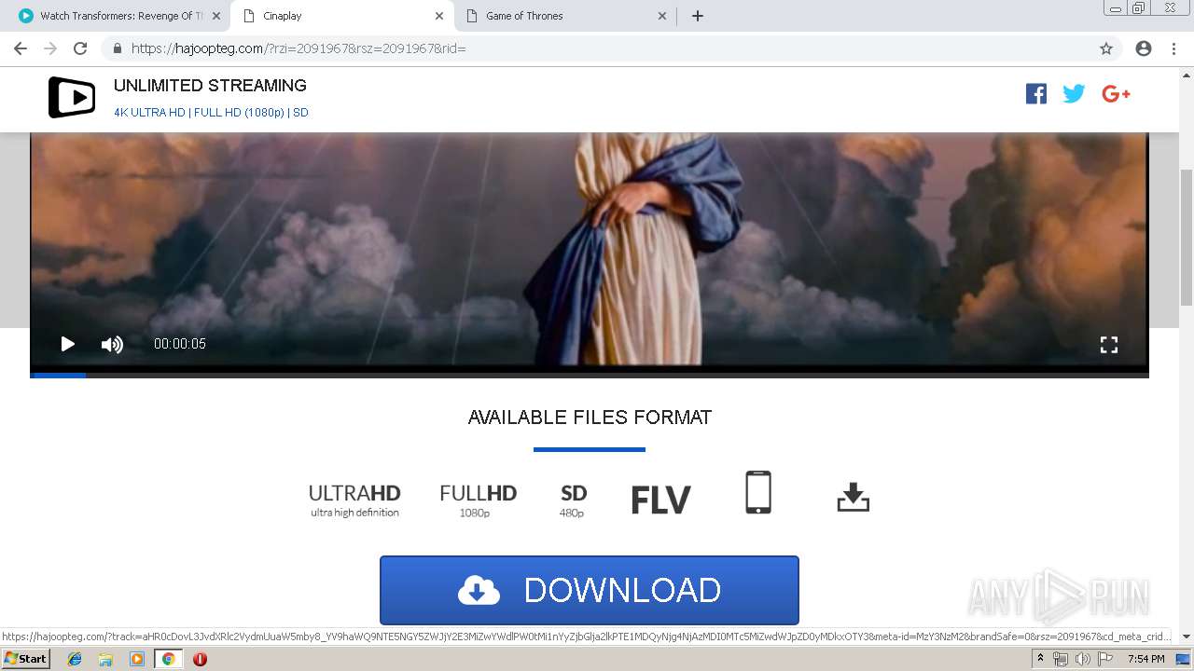Viewport: 1194px width, 671px height.
Task: Click the address bar URL
Action: tap(298, 48)
